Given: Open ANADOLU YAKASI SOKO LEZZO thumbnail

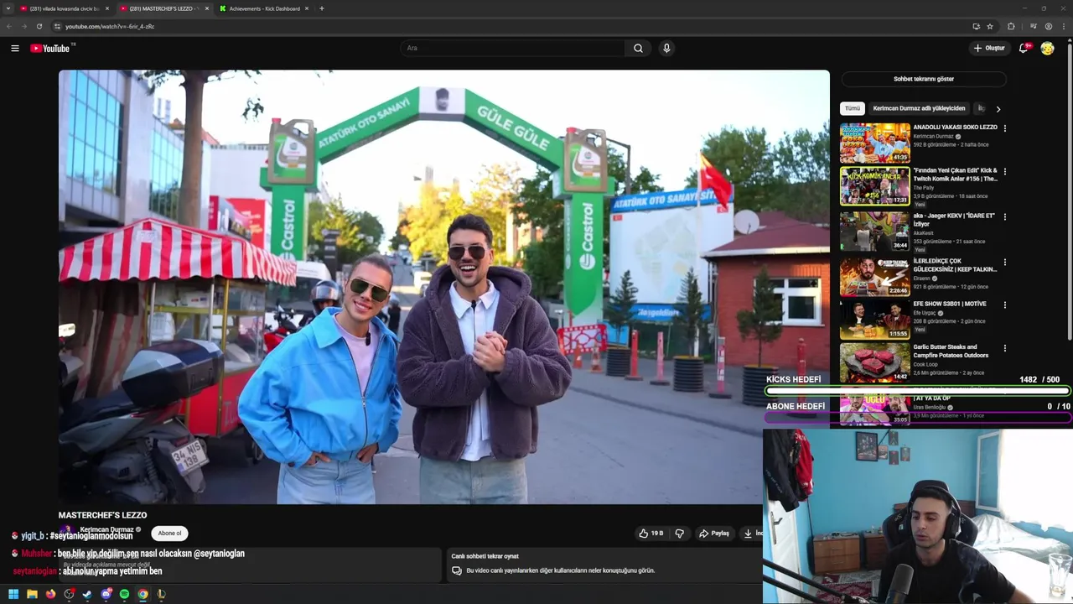Looking at the screenshot, I should pos(875,143).
